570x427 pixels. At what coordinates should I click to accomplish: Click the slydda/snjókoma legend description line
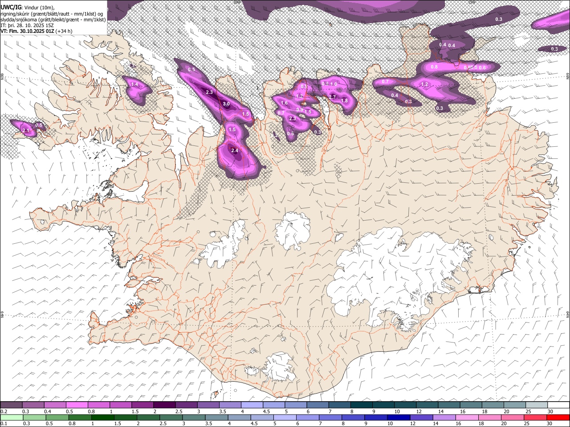pos(53,20)
